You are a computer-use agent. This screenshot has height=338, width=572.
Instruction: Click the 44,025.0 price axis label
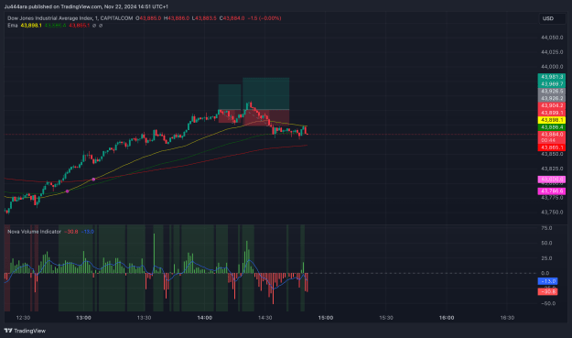click(x=552, y=52)
